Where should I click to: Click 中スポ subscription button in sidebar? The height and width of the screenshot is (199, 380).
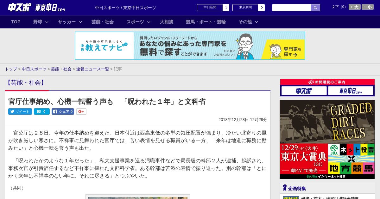pos(304,91)
